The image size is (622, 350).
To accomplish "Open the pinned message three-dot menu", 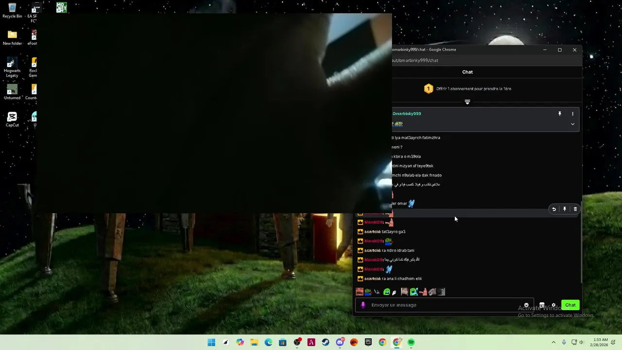I will coord(572,114).
